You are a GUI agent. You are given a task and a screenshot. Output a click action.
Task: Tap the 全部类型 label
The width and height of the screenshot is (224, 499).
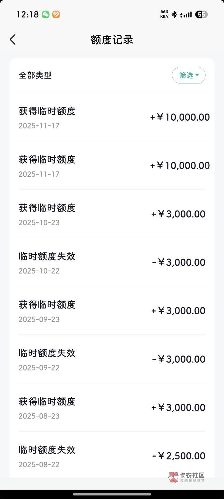[35, 75]
